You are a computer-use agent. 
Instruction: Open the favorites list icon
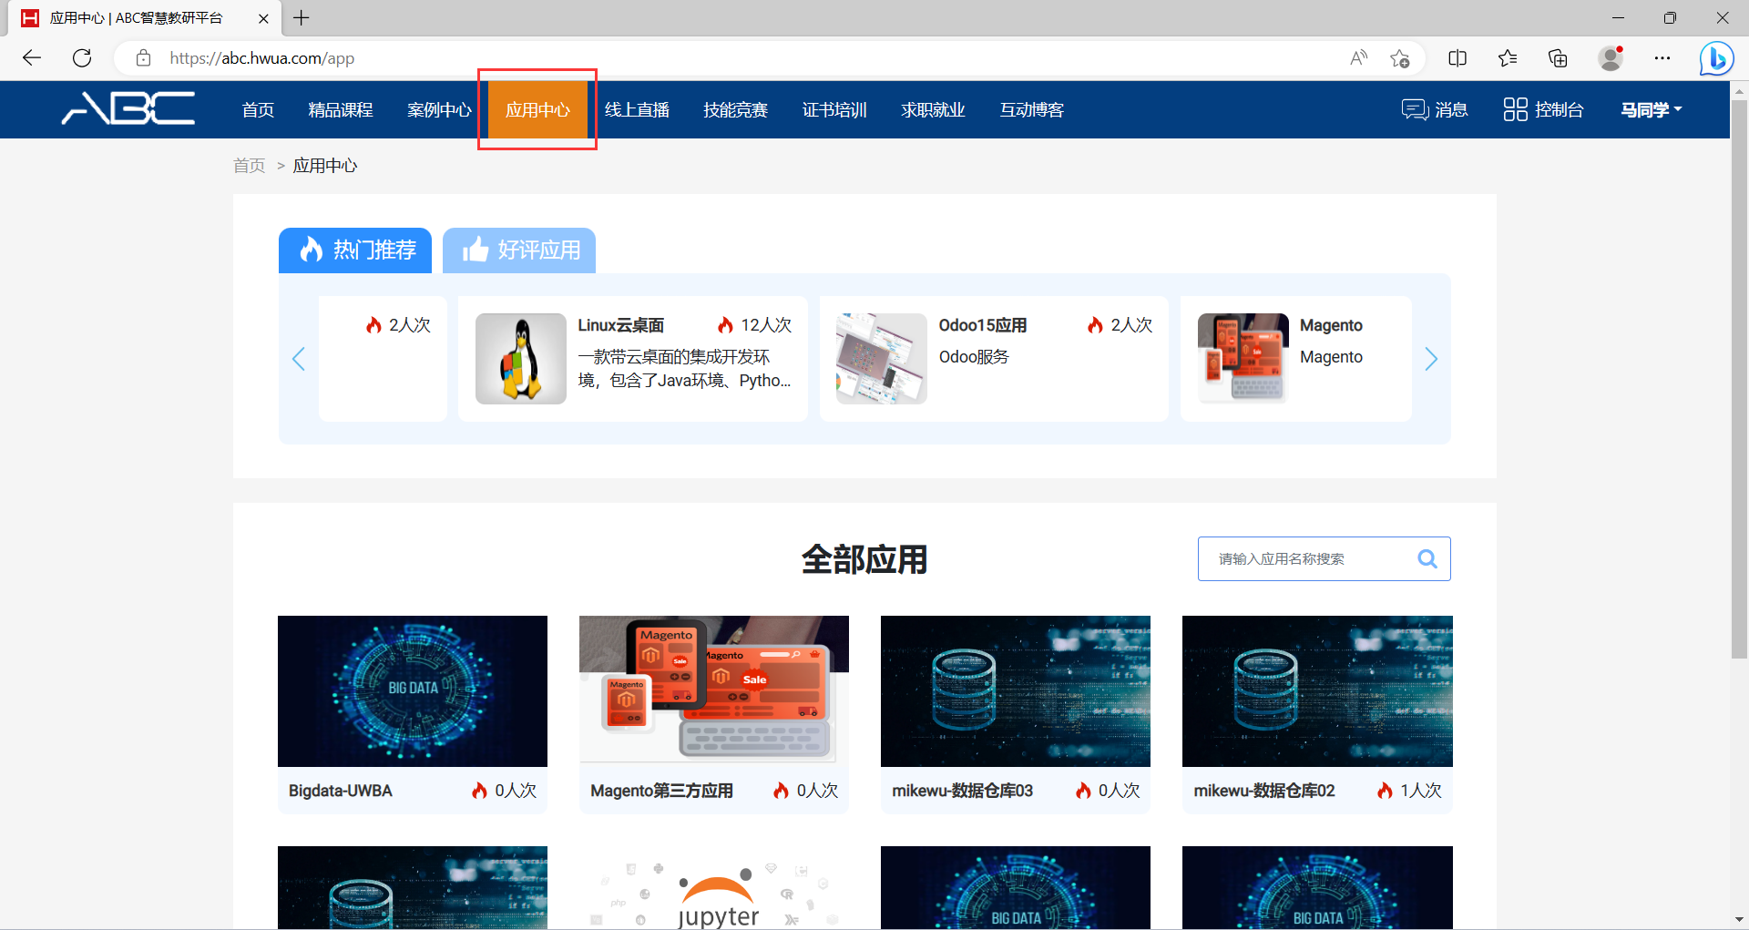[1508, 58]
